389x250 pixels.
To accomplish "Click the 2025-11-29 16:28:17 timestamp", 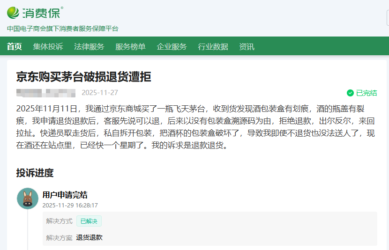I will (x=70, y=205).
